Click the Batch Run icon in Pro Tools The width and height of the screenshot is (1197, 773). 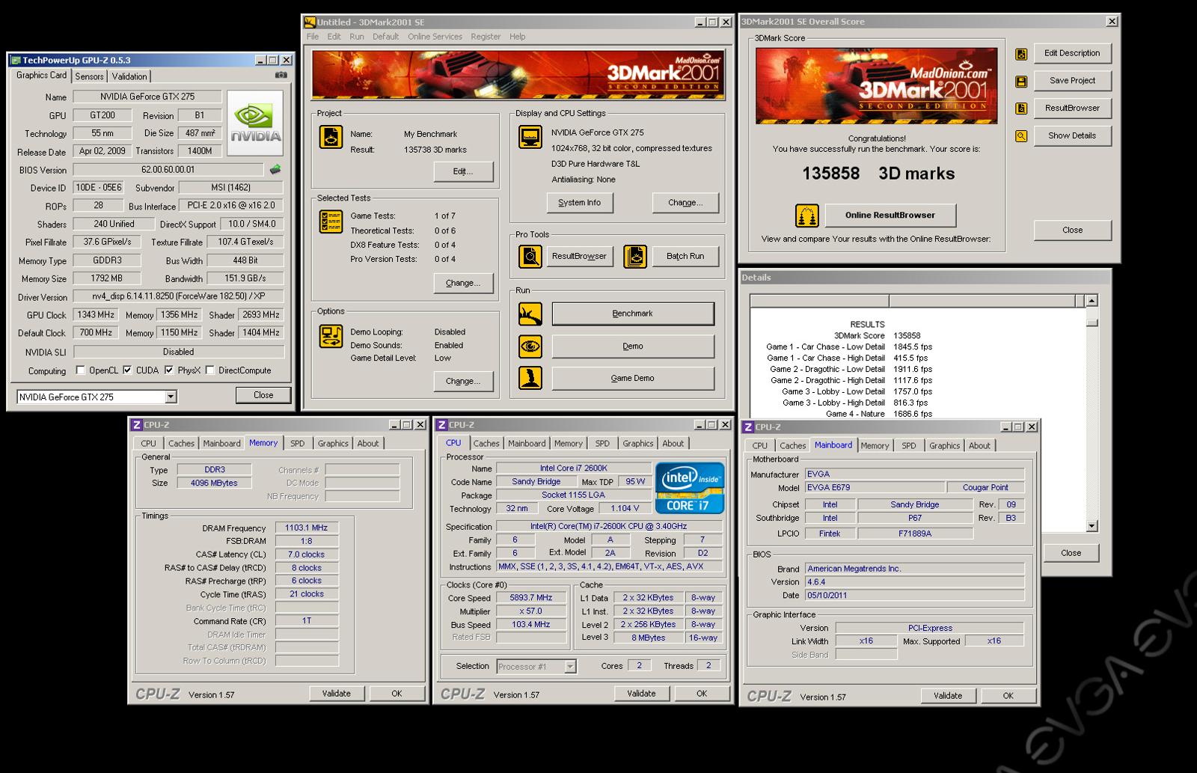635,256
